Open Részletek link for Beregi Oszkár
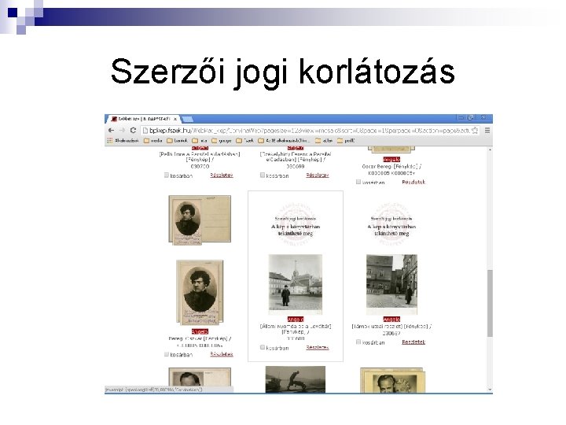This screenshot has height=425, width=566. pyautogui.click(x=222, y=354)
